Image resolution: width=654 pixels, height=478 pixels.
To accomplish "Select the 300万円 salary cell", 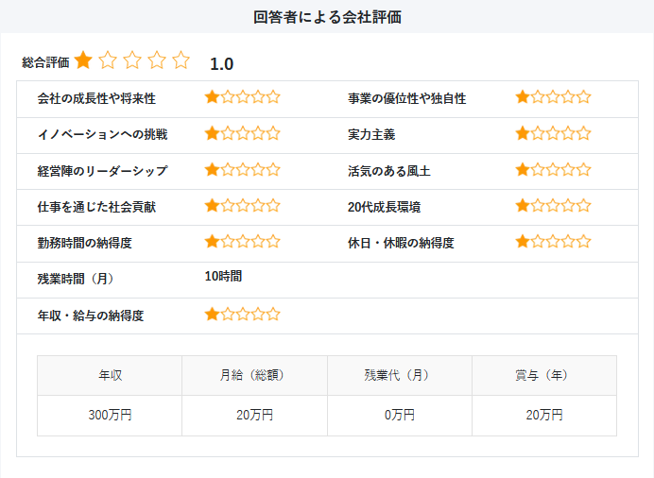I will pyautogui.click(x=110, y=415).
